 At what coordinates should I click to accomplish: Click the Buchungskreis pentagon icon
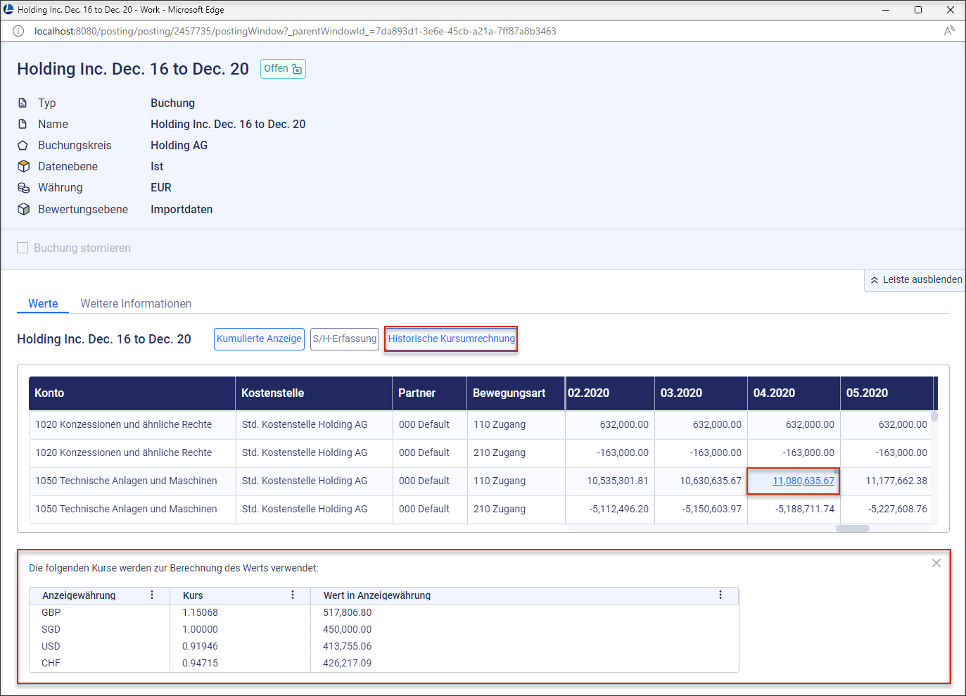[23, 145]
